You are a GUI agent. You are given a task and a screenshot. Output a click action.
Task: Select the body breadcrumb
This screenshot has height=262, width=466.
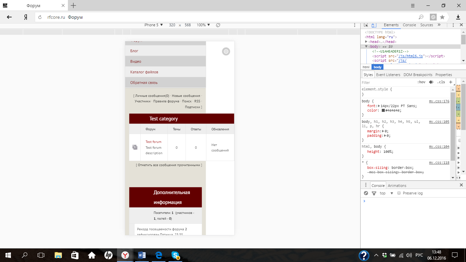click(377, 67)
